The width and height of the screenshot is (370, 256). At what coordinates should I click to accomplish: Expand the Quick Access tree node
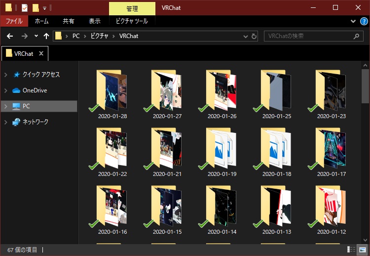pos(5,75)
